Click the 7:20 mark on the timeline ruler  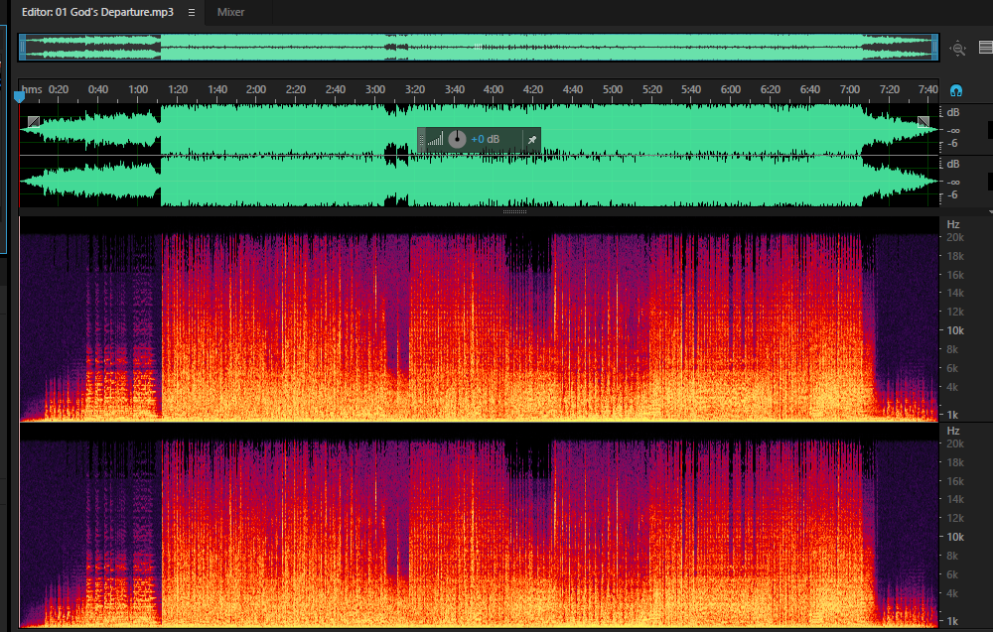pyautogui.click(x=889, y=90)
